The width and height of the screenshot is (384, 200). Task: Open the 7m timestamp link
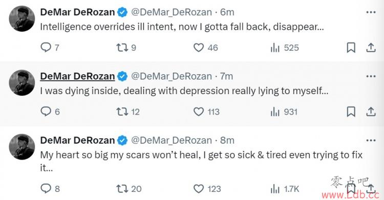tap(226, 76)
